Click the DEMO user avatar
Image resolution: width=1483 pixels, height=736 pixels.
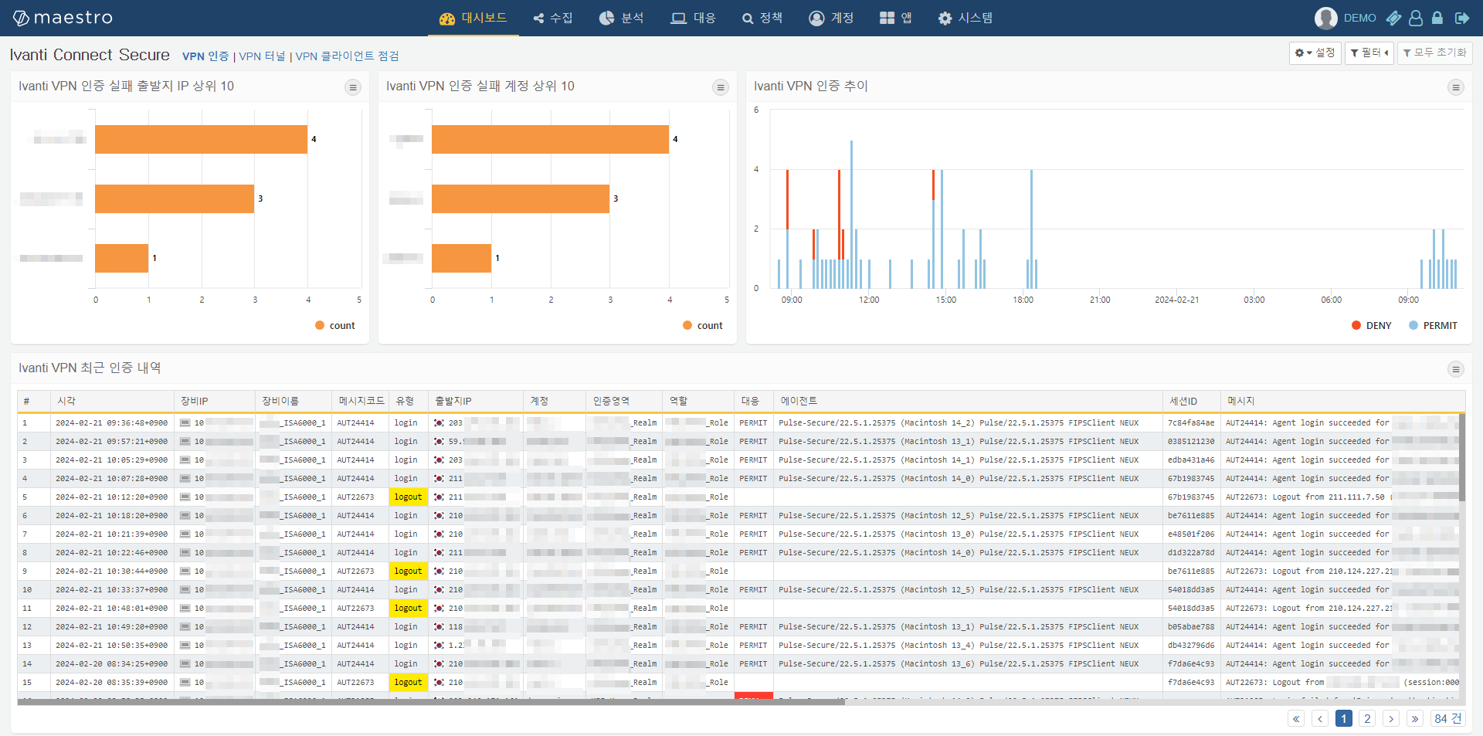click(1326, 18)
